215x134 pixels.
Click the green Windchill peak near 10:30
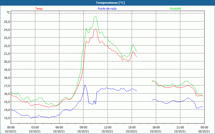(x=95, y=16)
